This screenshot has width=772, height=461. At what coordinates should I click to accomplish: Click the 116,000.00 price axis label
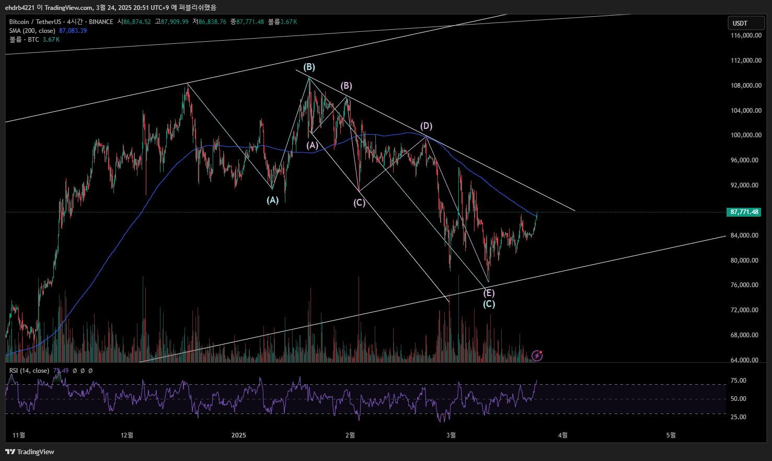(x=746, y=36)
